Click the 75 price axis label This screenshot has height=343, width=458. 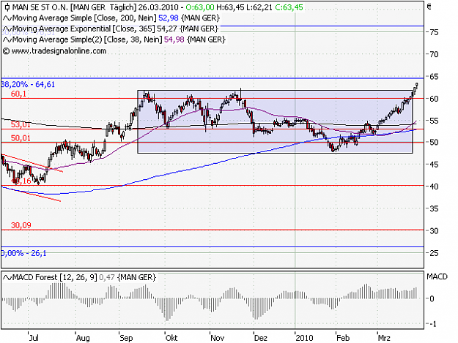(434, 32)
